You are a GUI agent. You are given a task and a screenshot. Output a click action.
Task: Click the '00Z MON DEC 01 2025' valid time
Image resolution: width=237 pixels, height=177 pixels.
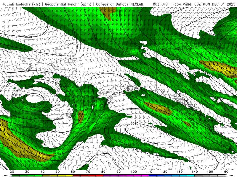click(215, 4)
